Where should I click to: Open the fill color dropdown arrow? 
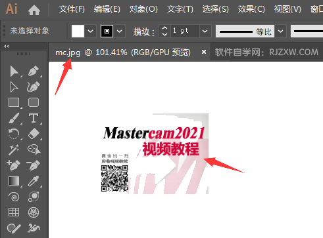[x=90, y=31]
